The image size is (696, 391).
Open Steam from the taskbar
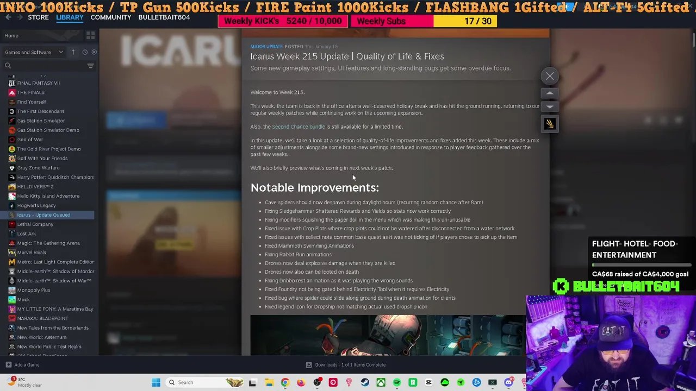(365, 382)
